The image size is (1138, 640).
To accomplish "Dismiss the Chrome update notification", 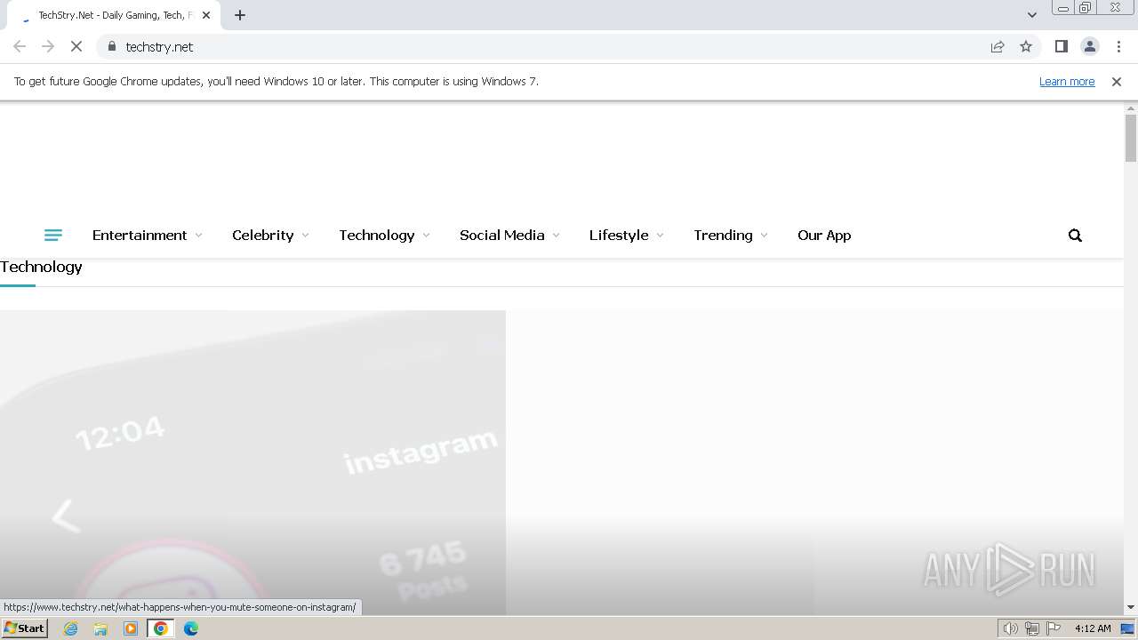I will point(1117,81).
